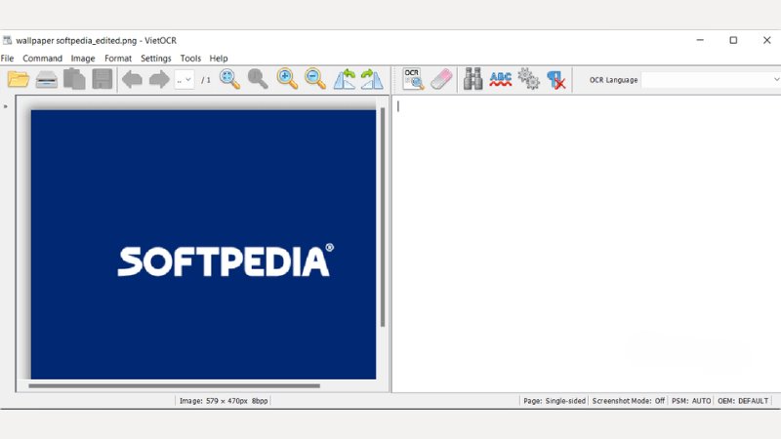Open the Settings menu
The width and height of the screenshot is (781, 439).
click(156, 59)
